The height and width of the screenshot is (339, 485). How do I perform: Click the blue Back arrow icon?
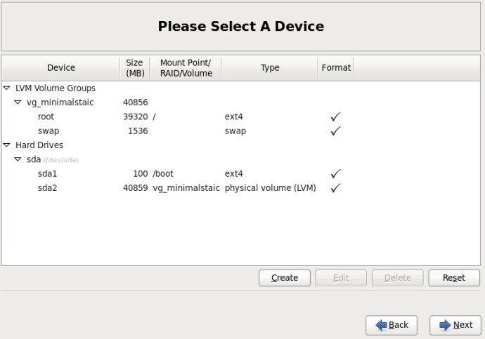point(381,325)
